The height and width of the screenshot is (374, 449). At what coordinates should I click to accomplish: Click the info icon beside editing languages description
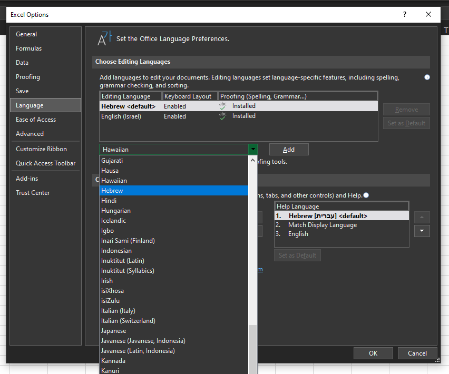click(x=427, y=77)
